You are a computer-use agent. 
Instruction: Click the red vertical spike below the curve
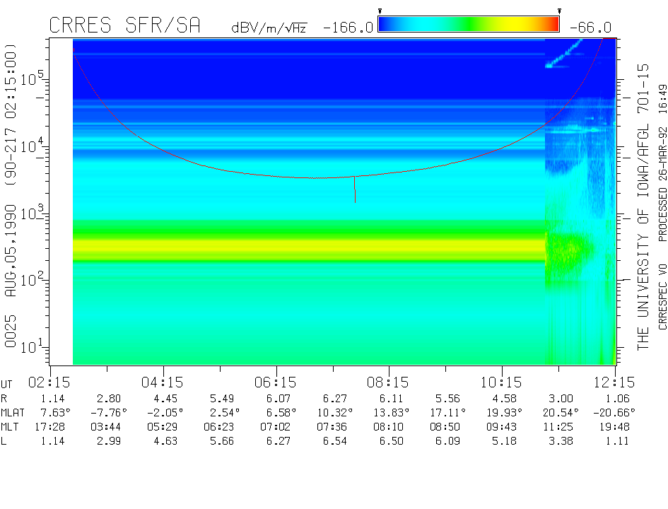point(355,189)
